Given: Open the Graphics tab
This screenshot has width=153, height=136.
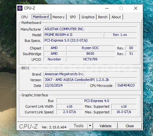Looking at the screenshot, I should coord(88,17).
